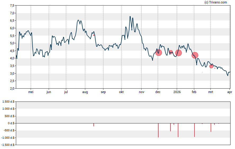Click the 'mei' month label
The height and width of the screenshot is (149, 235).
tap(31, 92)
